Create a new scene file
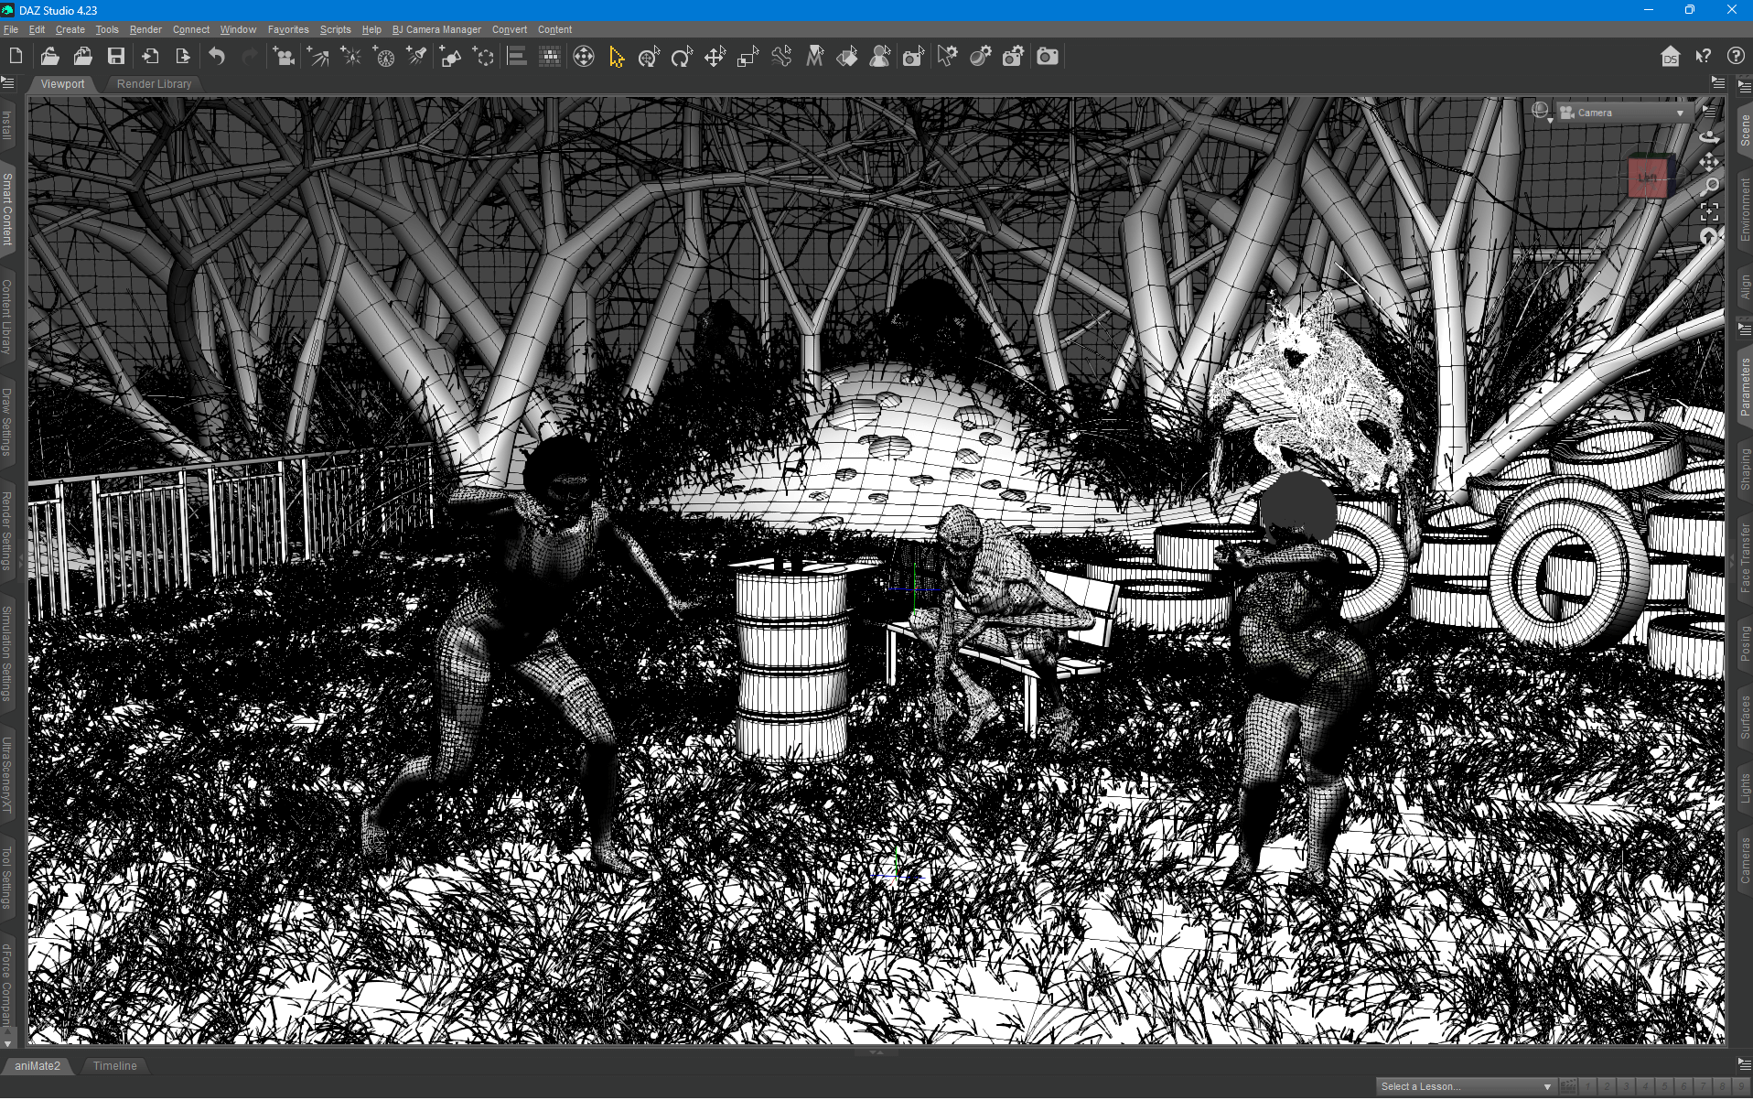This screenshot has width=1753, height=1100. coord(16,57)
